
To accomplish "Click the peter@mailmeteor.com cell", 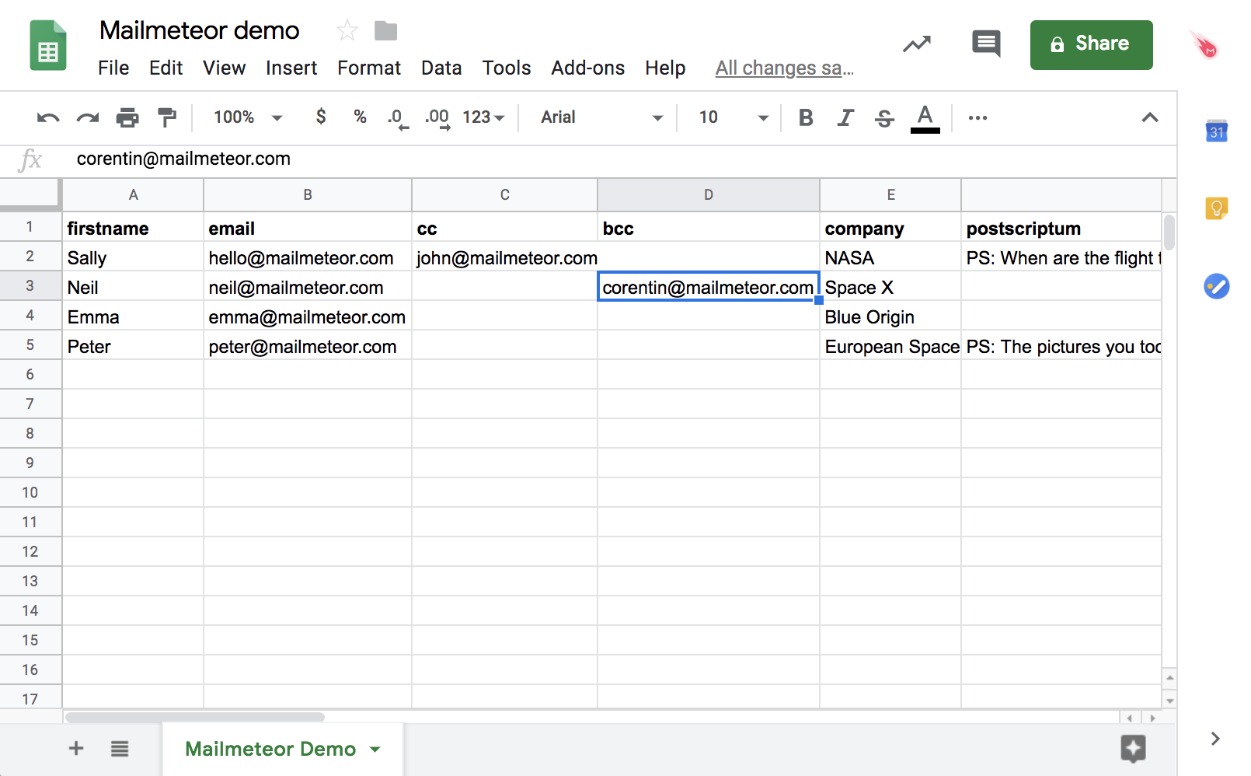I will [x=308, y=346].
